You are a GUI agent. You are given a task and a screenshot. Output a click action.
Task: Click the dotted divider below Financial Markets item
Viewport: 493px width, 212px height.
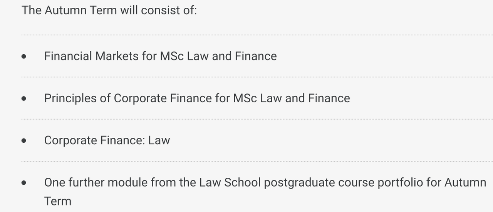(x=257, y=77)
